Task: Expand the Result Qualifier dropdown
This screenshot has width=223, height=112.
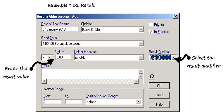Action: point(174,58)
